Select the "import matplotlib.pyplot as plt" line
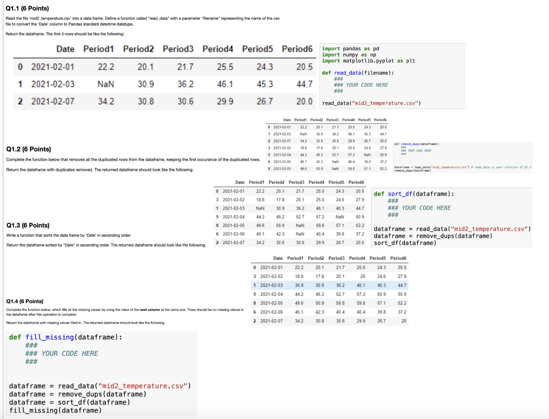Viewport: 549px width, 419px height. [369, 61]
